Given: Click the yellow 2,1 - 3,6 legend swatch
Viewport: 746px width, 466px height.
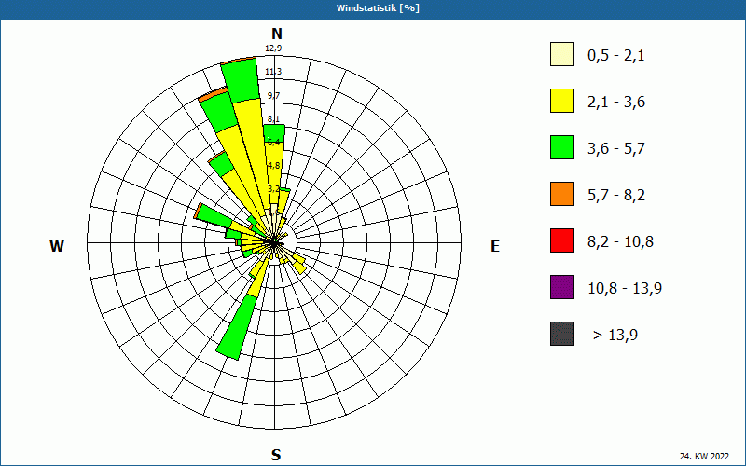Looking at the screenshot, I should pos(562,101).
